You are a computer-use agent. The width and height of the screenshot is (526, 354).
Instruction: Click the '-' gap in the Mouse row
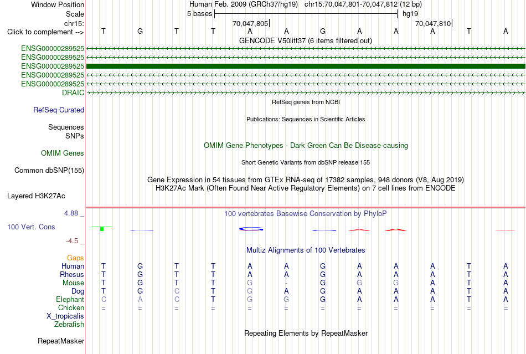[x=286, y=283]
